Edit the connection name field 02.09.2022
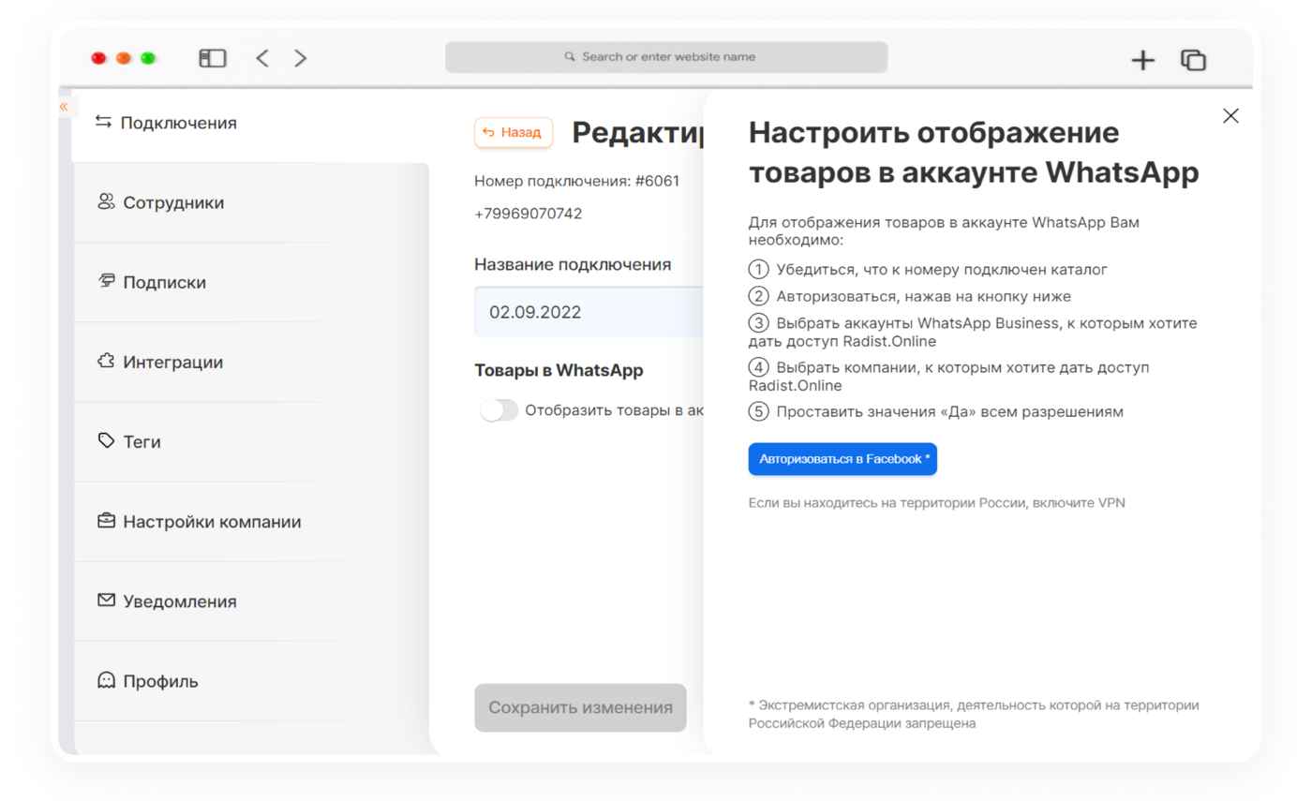The height and width of the screenshot is (801, 1312). [589, 312]
